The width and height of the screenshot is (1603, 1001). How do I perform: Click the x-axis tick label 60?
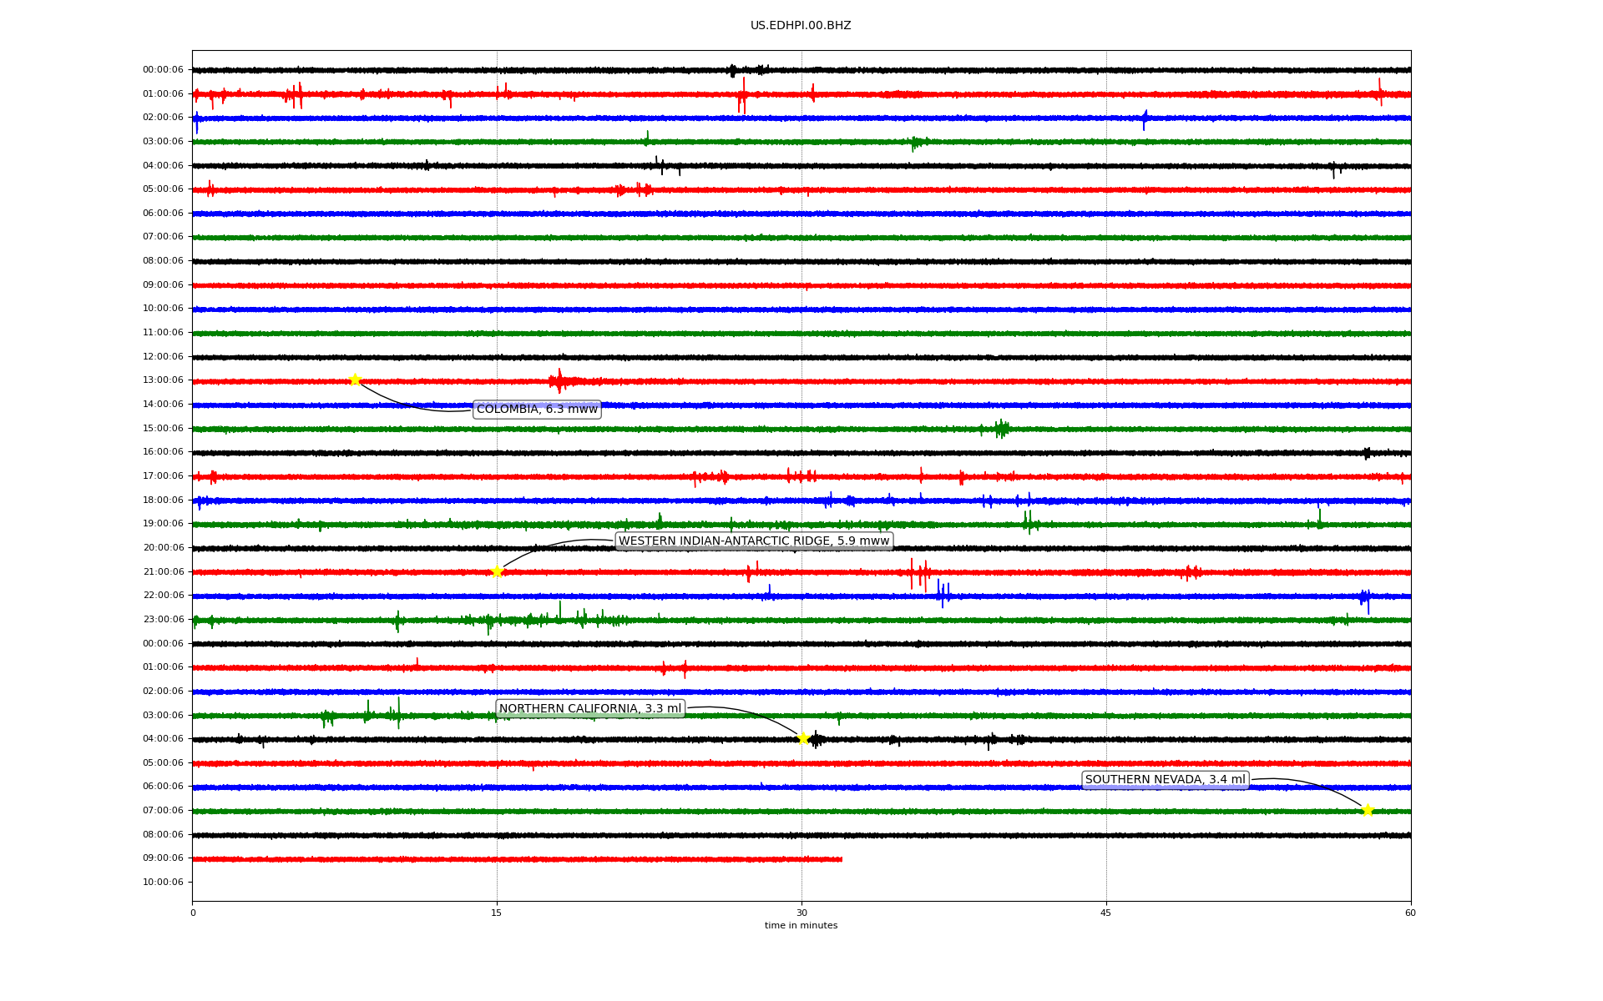(x=1410, y=913)
